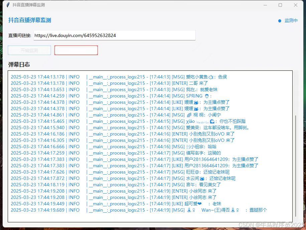Minimize the 抖音直播弹幕监测 window
The image size is (306, 230).
tap(265, 5)
